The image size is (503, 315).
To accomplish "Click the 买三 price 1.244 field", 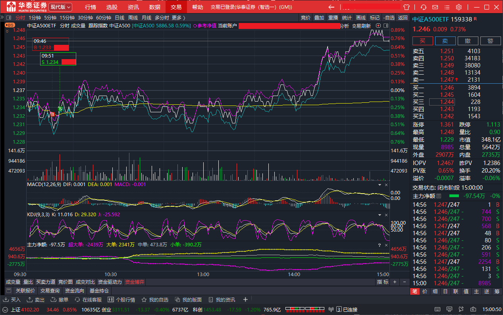I will point(442,102).
